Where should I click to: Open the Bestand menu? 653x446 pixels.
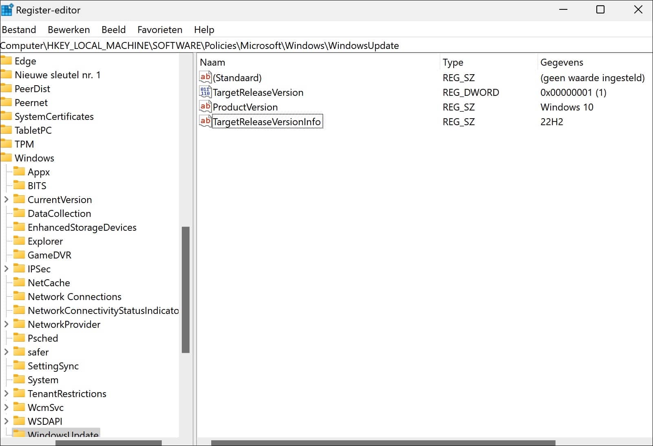coord(19,30)
